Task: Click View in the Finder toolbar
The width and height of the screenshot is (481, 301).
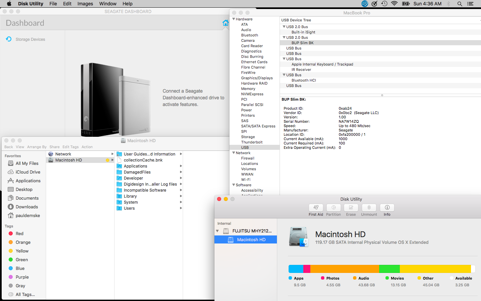Action: [x=20, y=147]
